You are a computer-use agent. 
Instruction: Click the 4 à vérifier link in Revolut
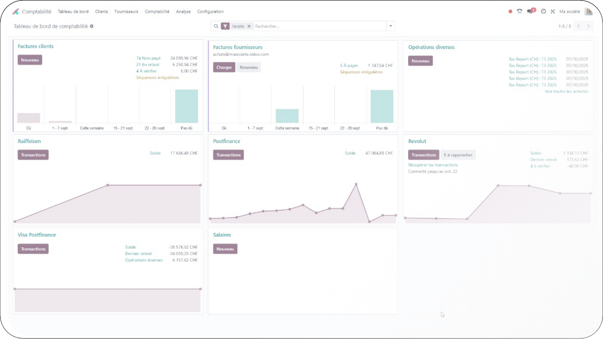point(540,166)
